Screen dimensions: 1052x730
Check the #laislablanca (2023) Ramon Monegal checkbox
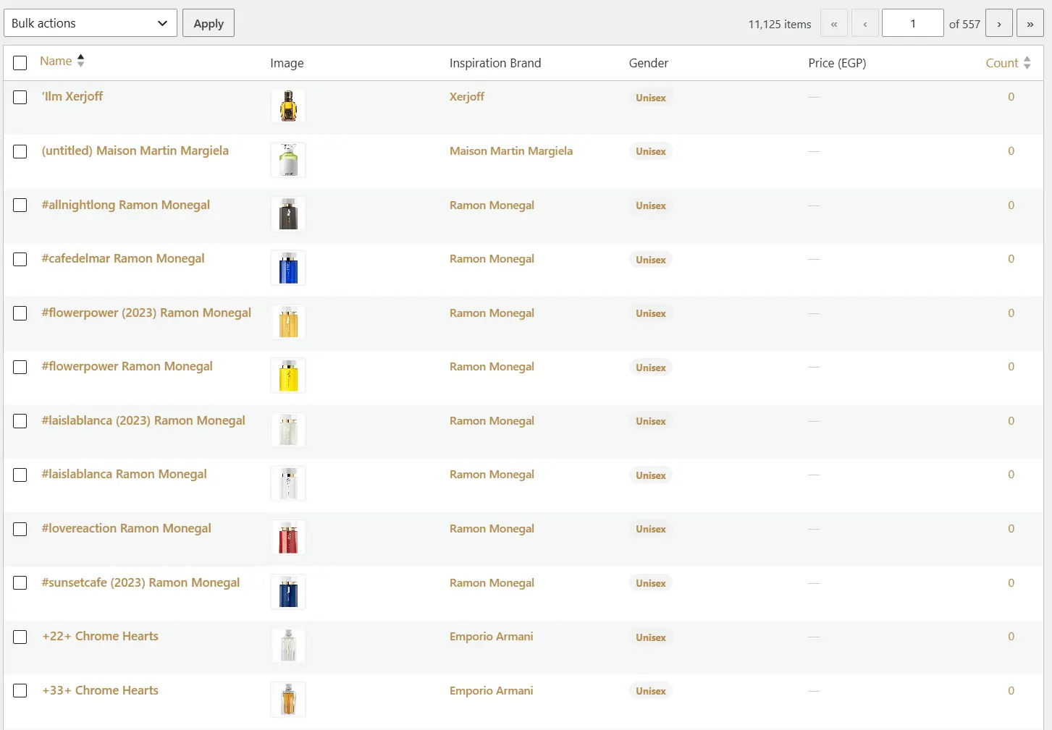[20, 421]
